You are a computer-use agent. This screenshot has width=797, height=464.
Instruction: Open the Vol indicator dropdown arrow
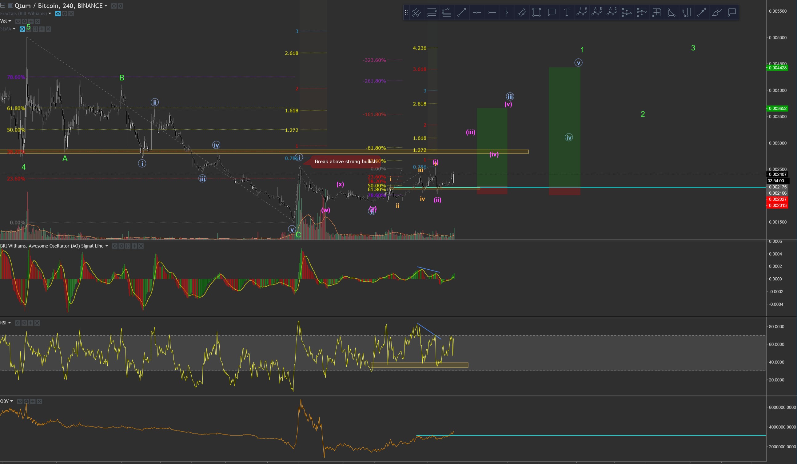(x=10, y=21)
